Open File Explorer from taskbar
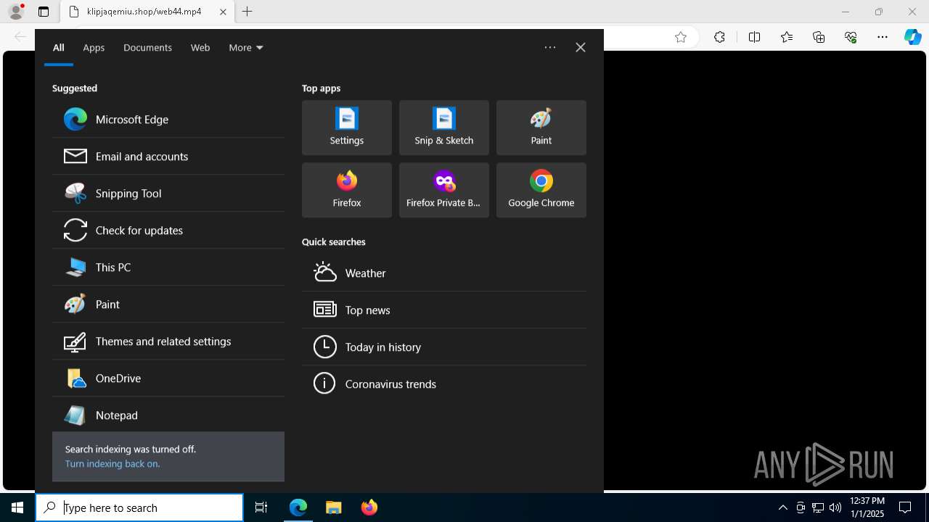 [333, 507]
